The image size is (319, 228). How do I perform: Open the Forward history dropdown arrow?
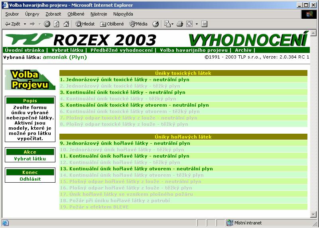pos(39,24)
